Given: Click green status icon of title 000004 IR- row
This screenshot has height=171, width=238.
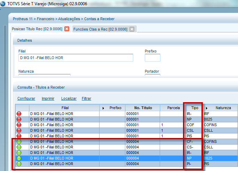Looking at the screenshot, I should pyautogui.click(x=19, y=153).
